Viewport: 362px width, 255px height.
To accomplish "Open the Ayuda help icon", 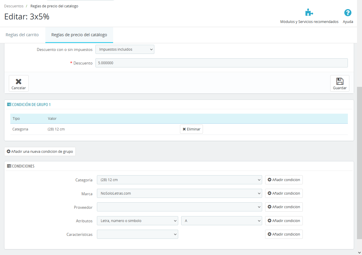I will [348, 13].
